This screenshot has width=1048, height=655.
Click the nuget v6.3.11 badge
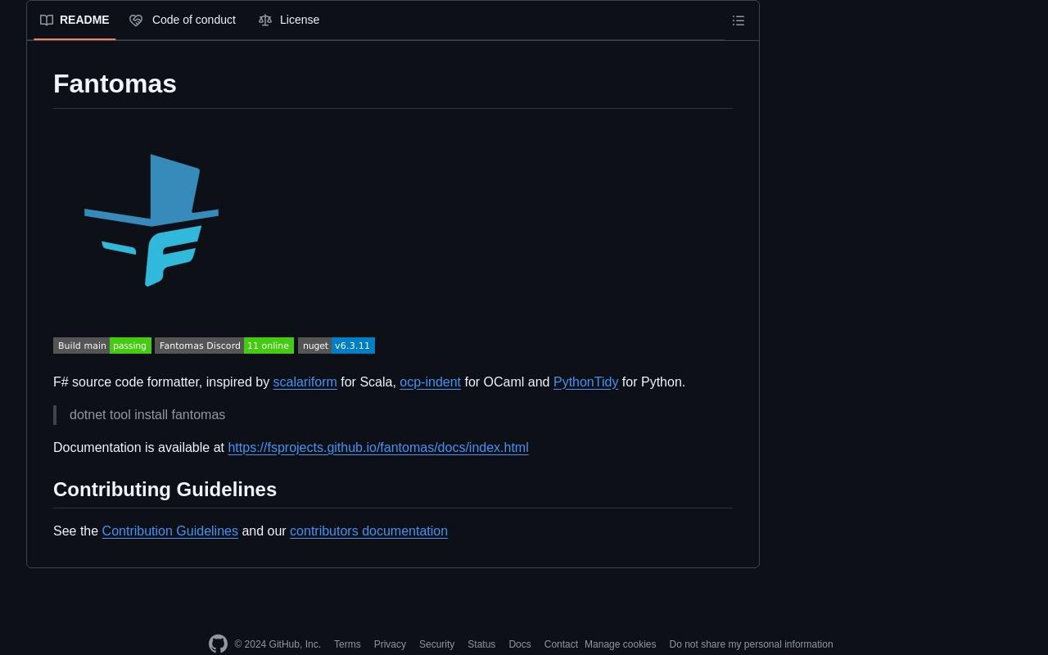[337, 346]
